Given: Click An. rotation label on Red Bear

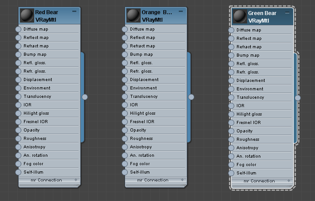Looking at the screenshot, I should (35, 155).
